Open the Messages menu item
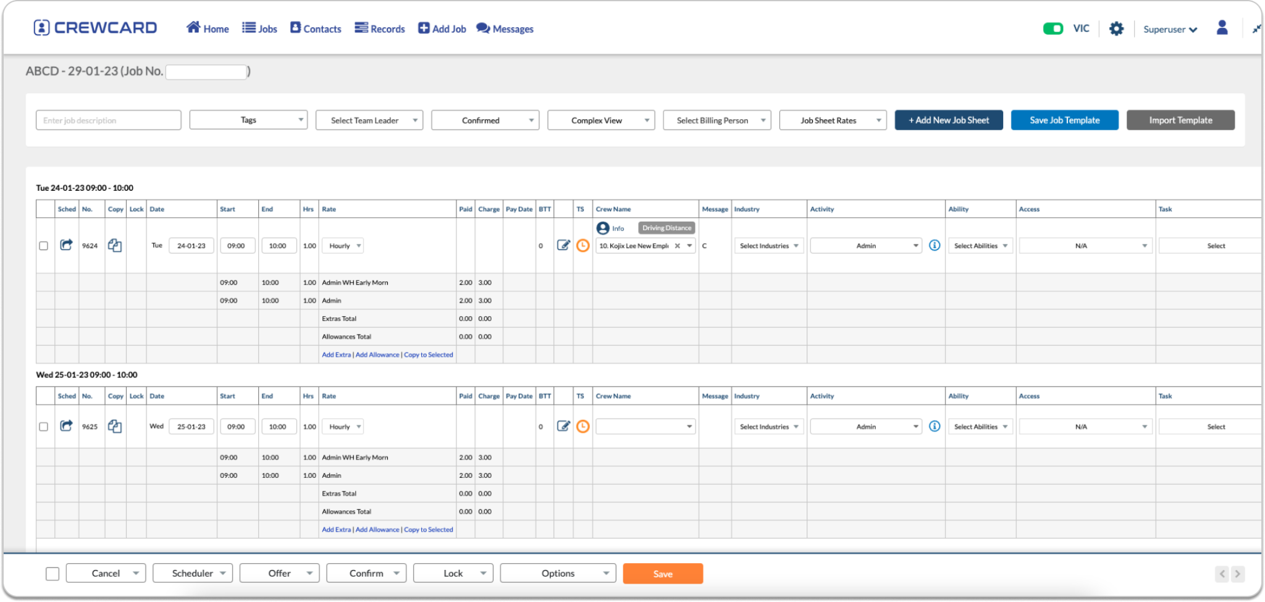This screenshot has height=602, width=1265. [505, 29]
